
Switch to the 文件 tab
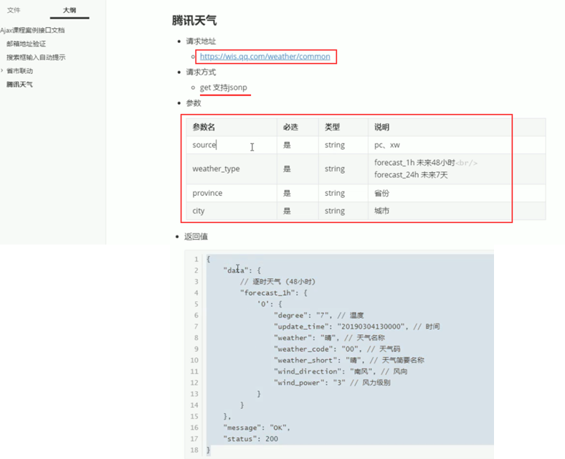pos(14,10)
